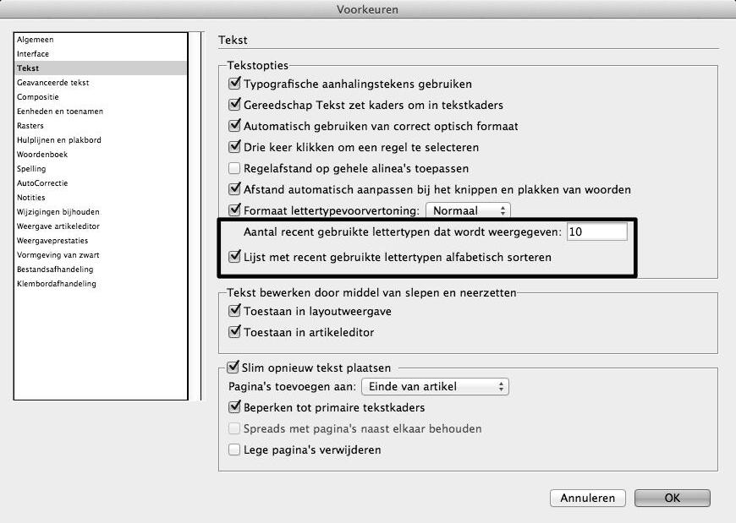This screenshot has height=523, width=736.
Task: Open Interface preferences category
Action: pyautogui.click(x=33, y=54)
